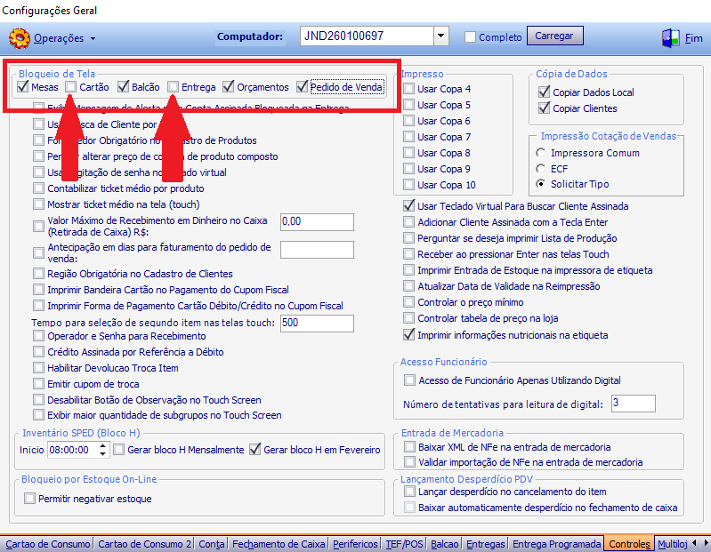Screen dimensions: 711x552
Task: Click the Fim exit door icon
Action: pyautogui.click(x=671, y=38)
